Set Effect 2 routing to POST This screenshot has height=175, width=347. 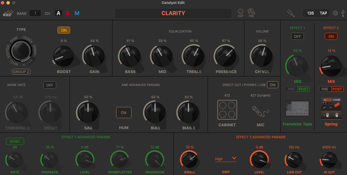[x=337, y=89]
